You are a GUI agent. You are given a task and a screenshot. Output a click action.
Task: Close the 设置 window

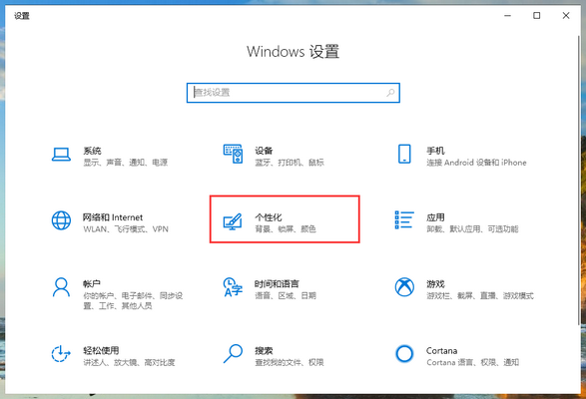click(566, 15)
